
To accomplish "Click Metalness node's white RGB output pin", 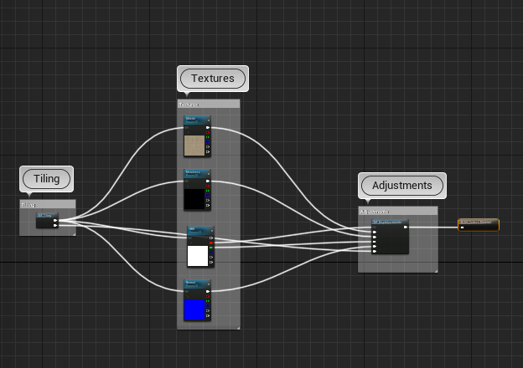I will (x=208, y=181).
